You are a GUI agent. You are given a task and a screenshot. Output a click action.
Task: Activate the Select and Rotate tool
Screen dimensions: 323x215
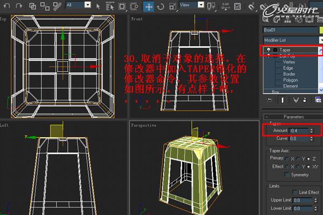[x=160, y=6]
